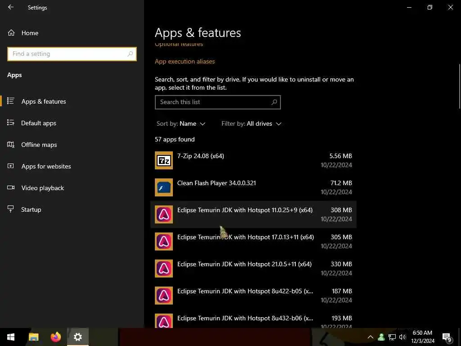
Task: Select Eclipse Temurin JDK 17.0.13+11 entry
Action: pyautogui.click(x=253, y=241)
